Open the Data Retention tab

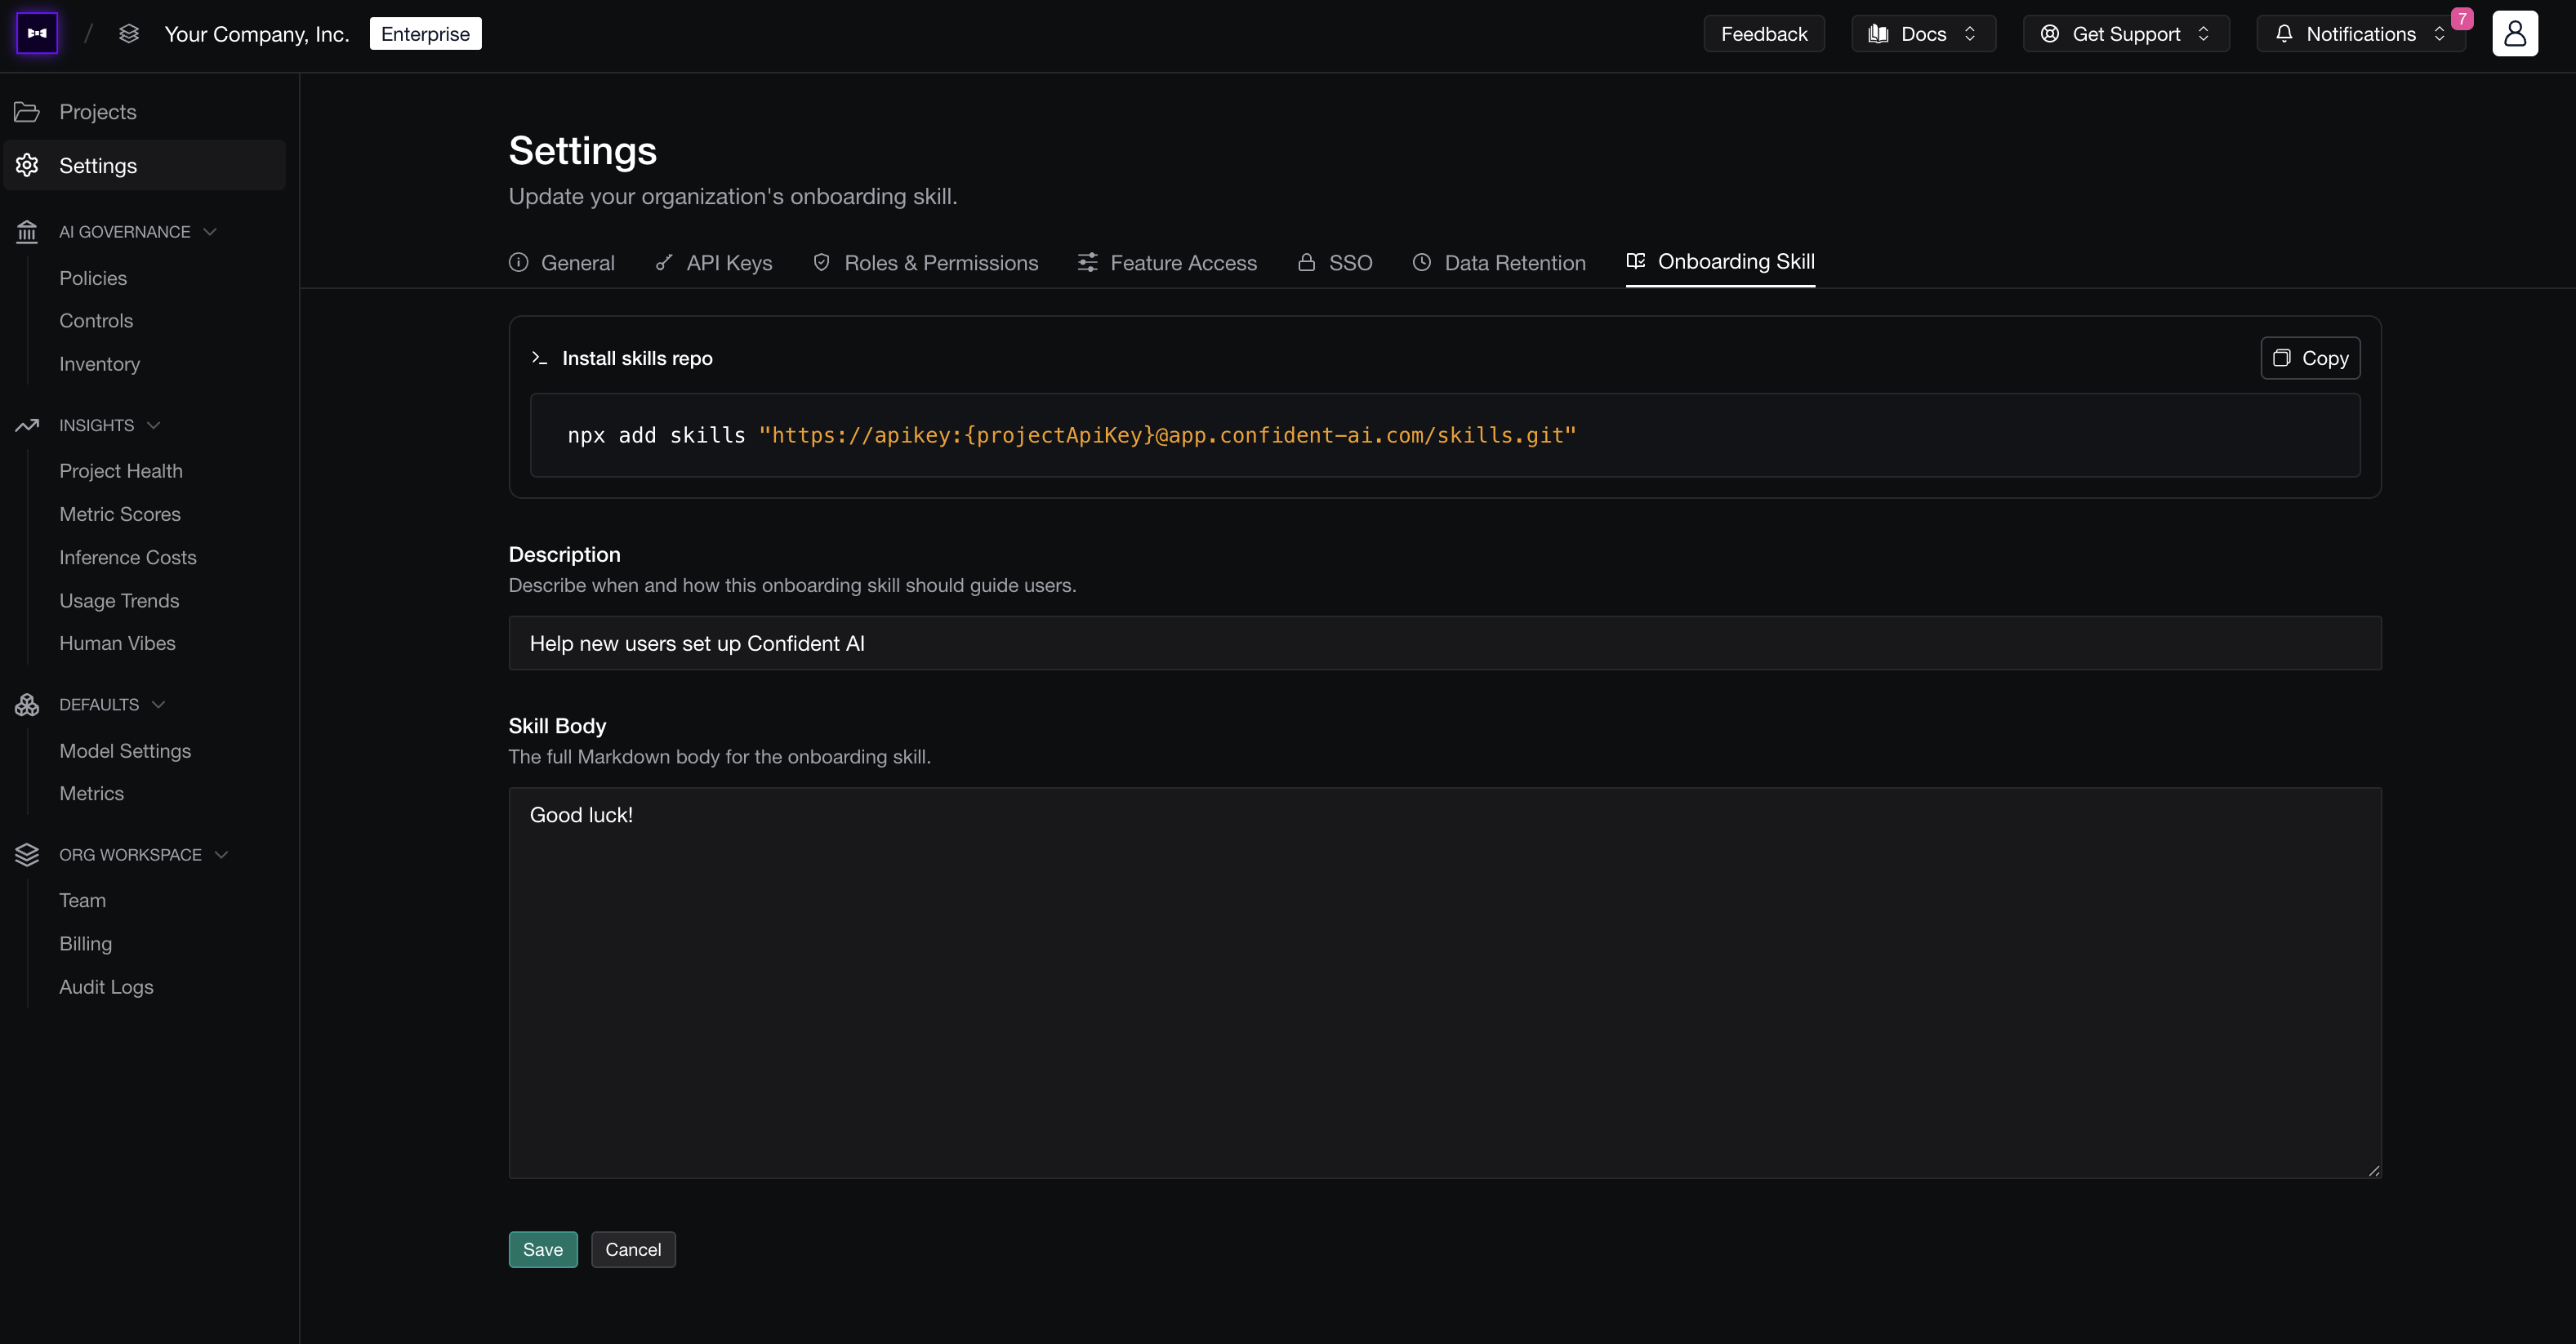1499,262
